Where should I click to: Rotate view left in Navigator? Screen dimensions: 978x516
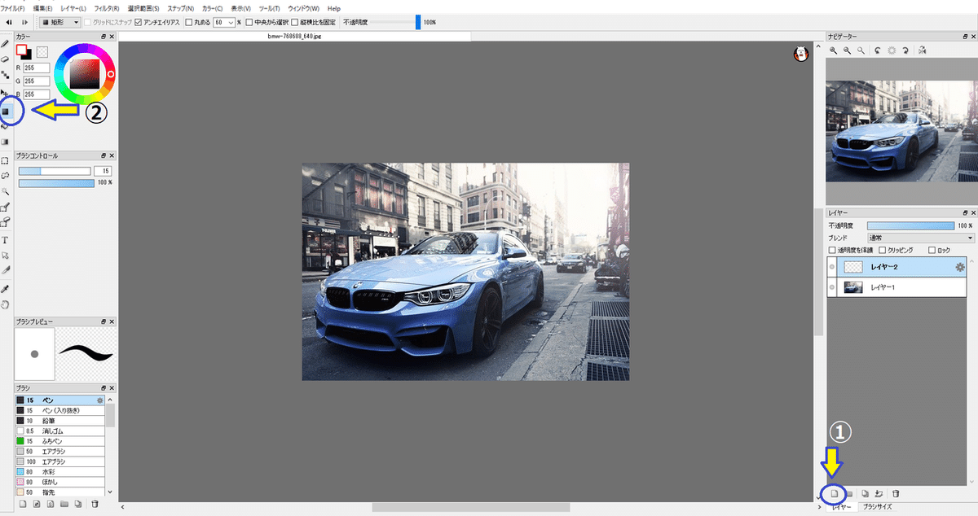(878, 50)
